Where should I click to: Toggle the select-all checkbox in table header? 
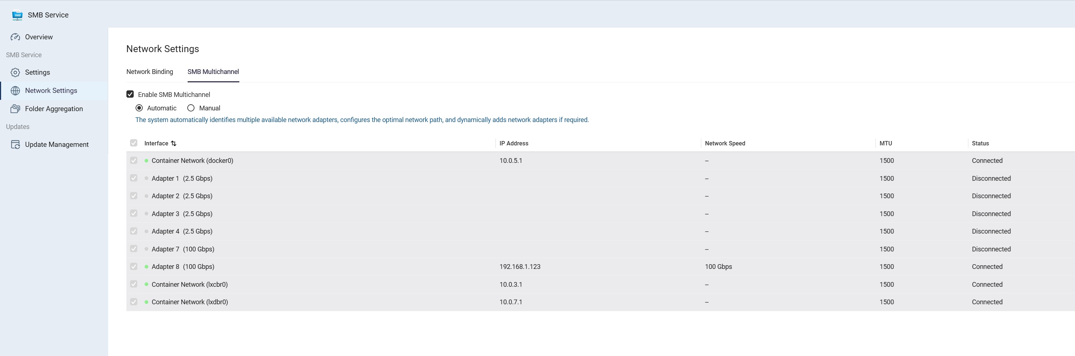(x=134, y=143)
